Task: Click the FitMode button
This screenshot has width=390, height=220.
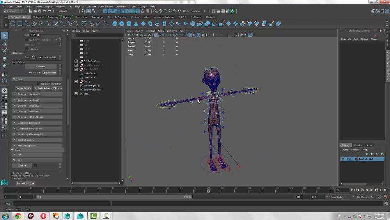Action: [41, 66]
